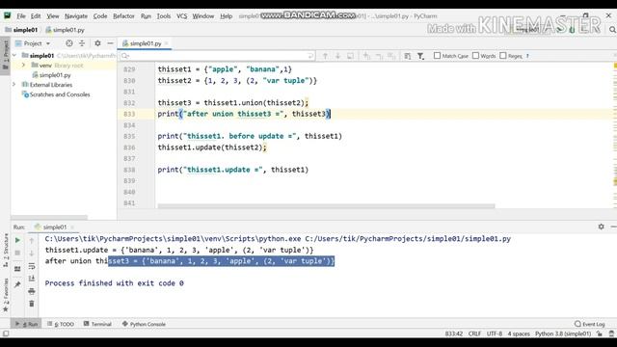Open Search Everywhere magnifier icon

tap(612, 30)
